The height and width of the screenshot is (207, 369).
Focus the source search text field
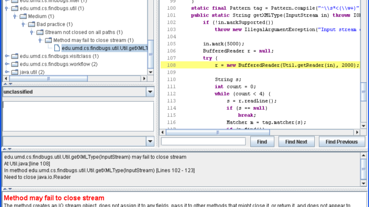(x=204, y=141)
